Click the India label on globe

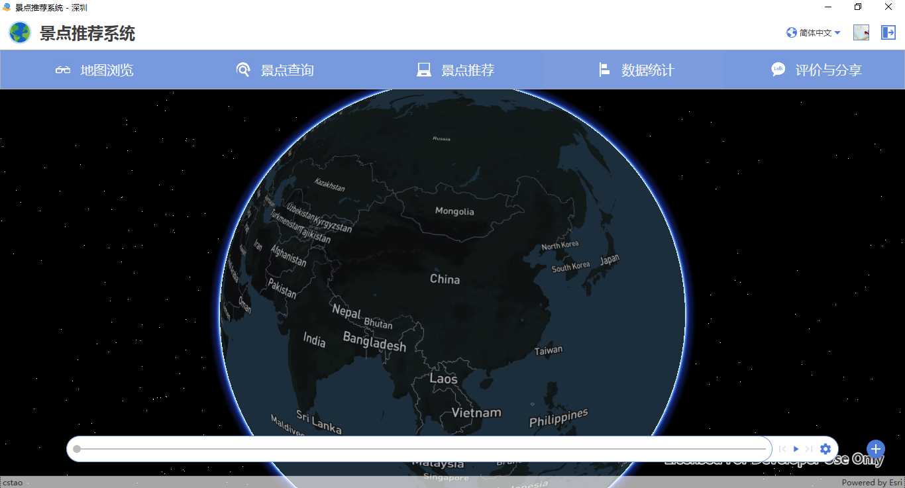315,340
